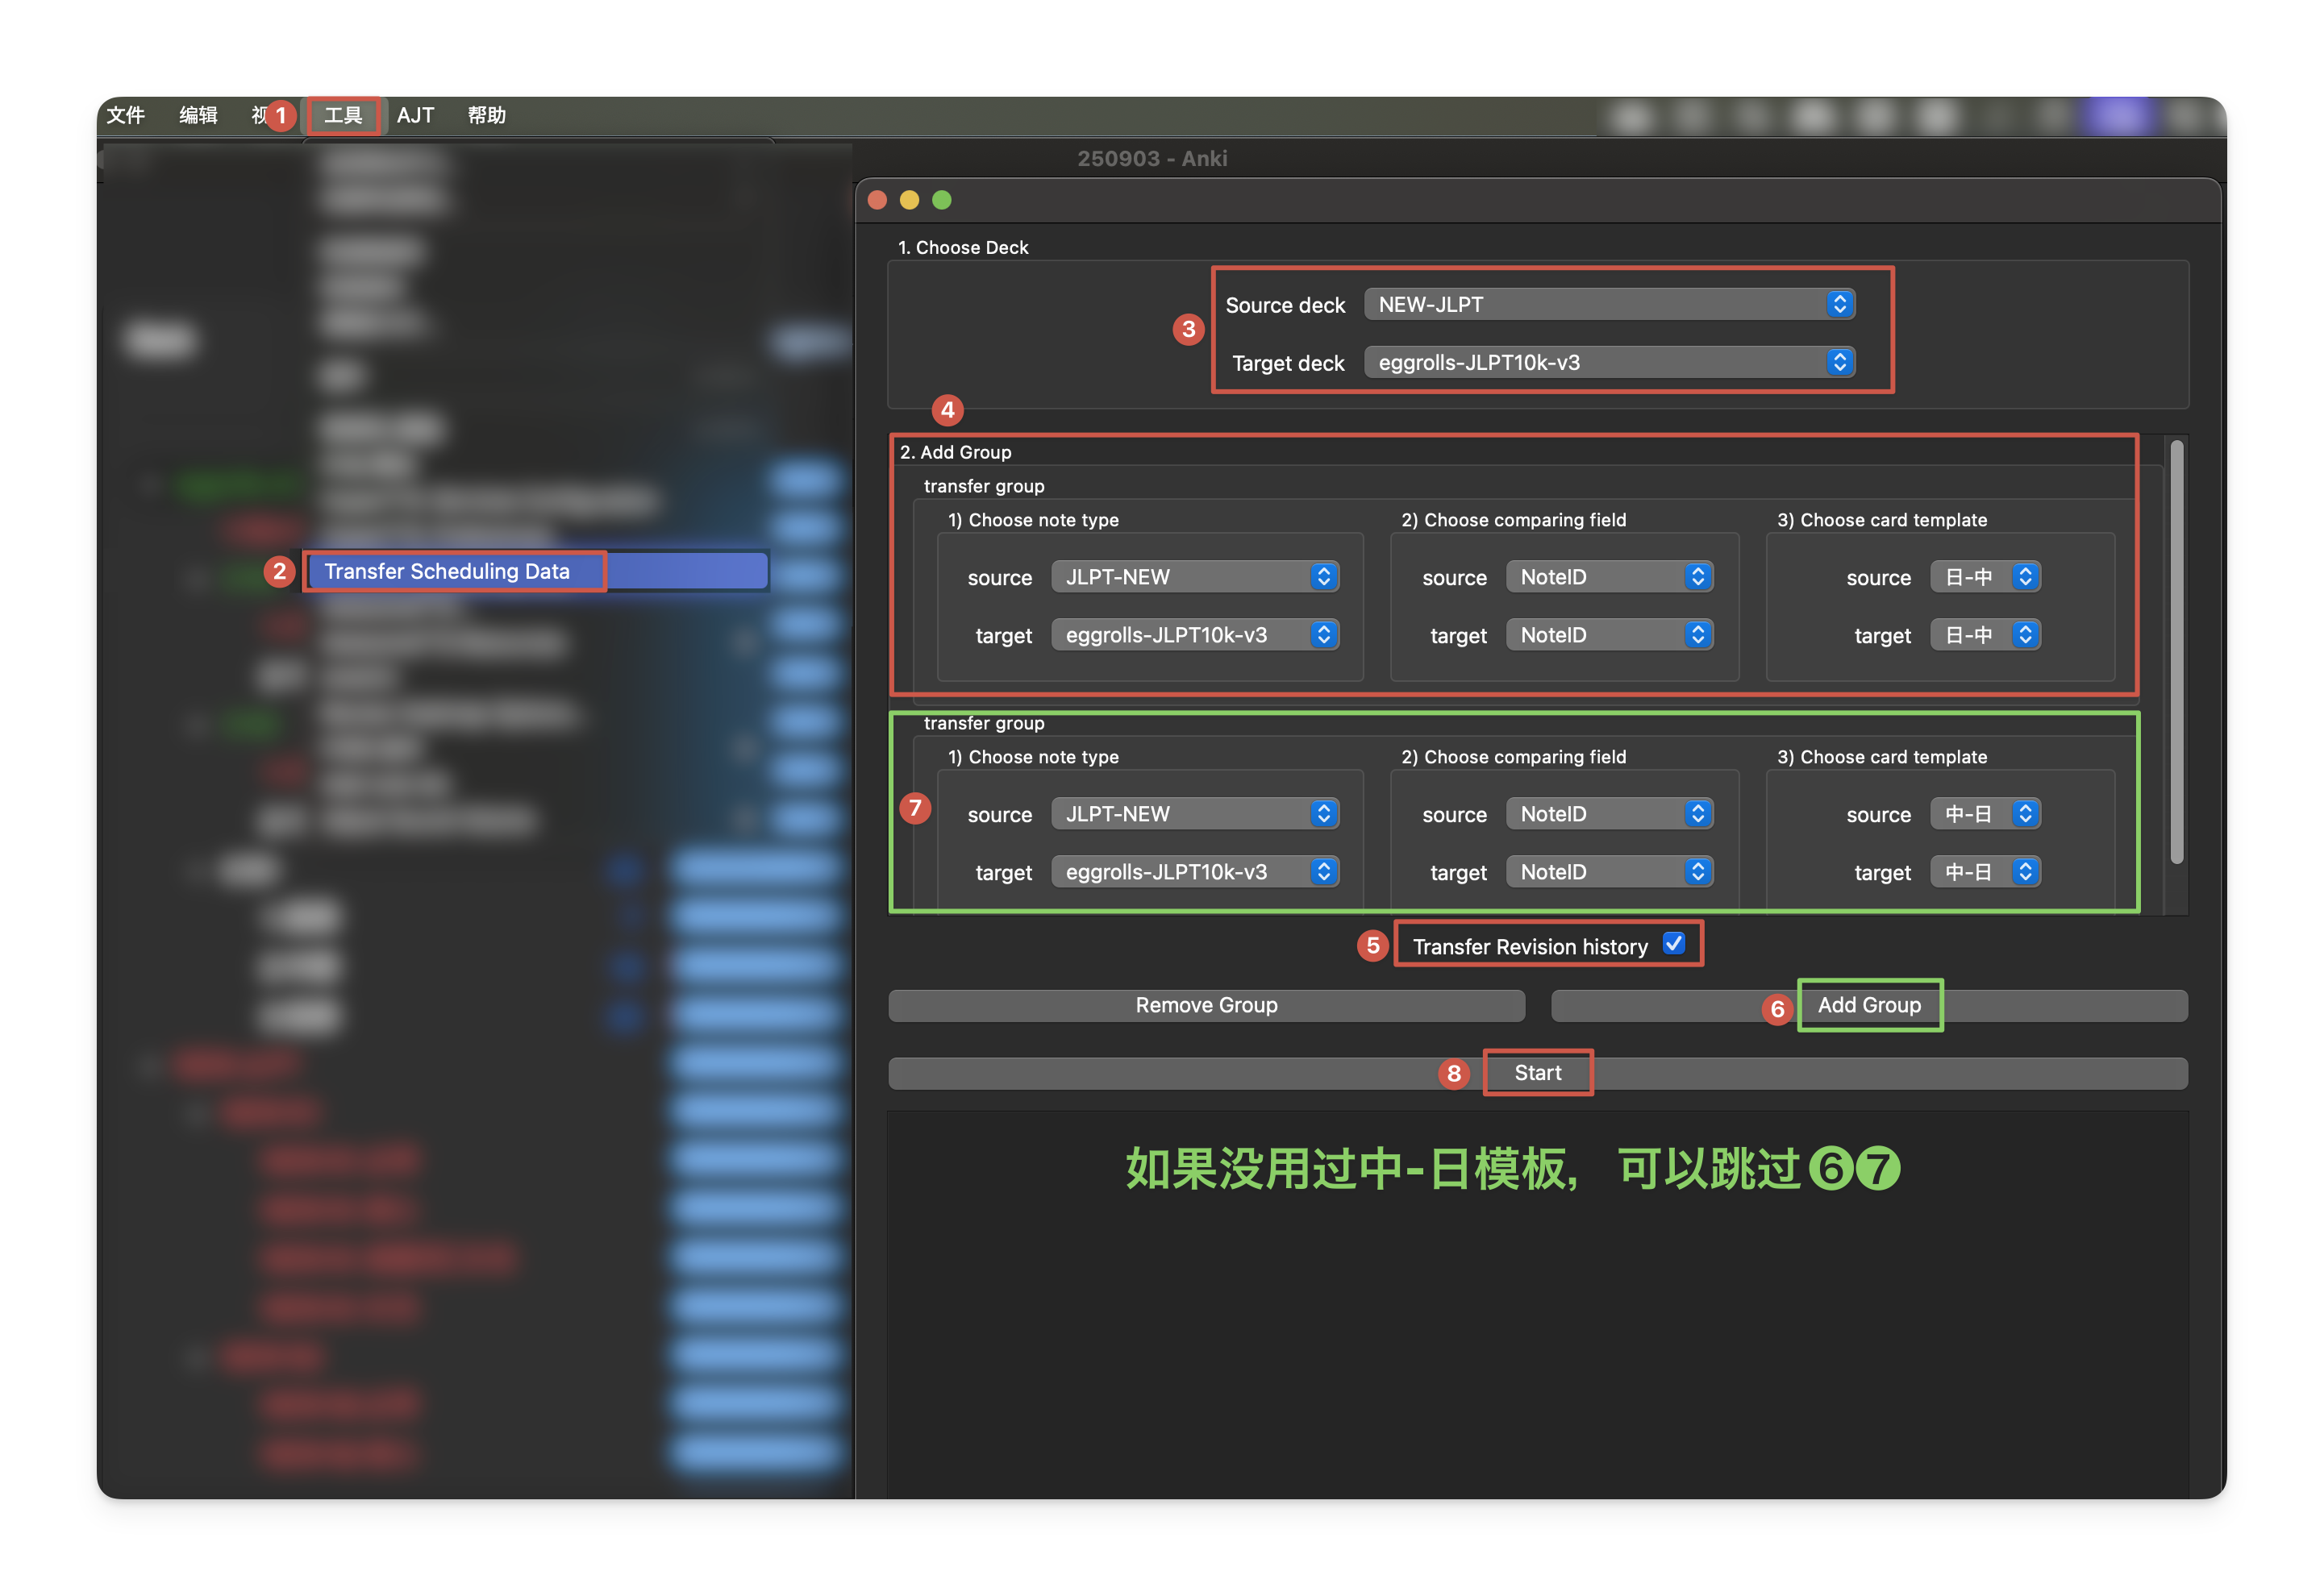Select Transfer Scheduling Data menu entry
2324x1596 pixels.
[448, 571]
